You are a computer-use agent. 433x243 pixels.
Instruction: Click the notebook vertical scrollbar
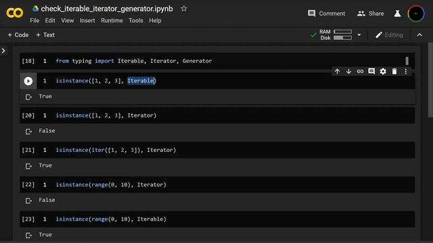430,80
